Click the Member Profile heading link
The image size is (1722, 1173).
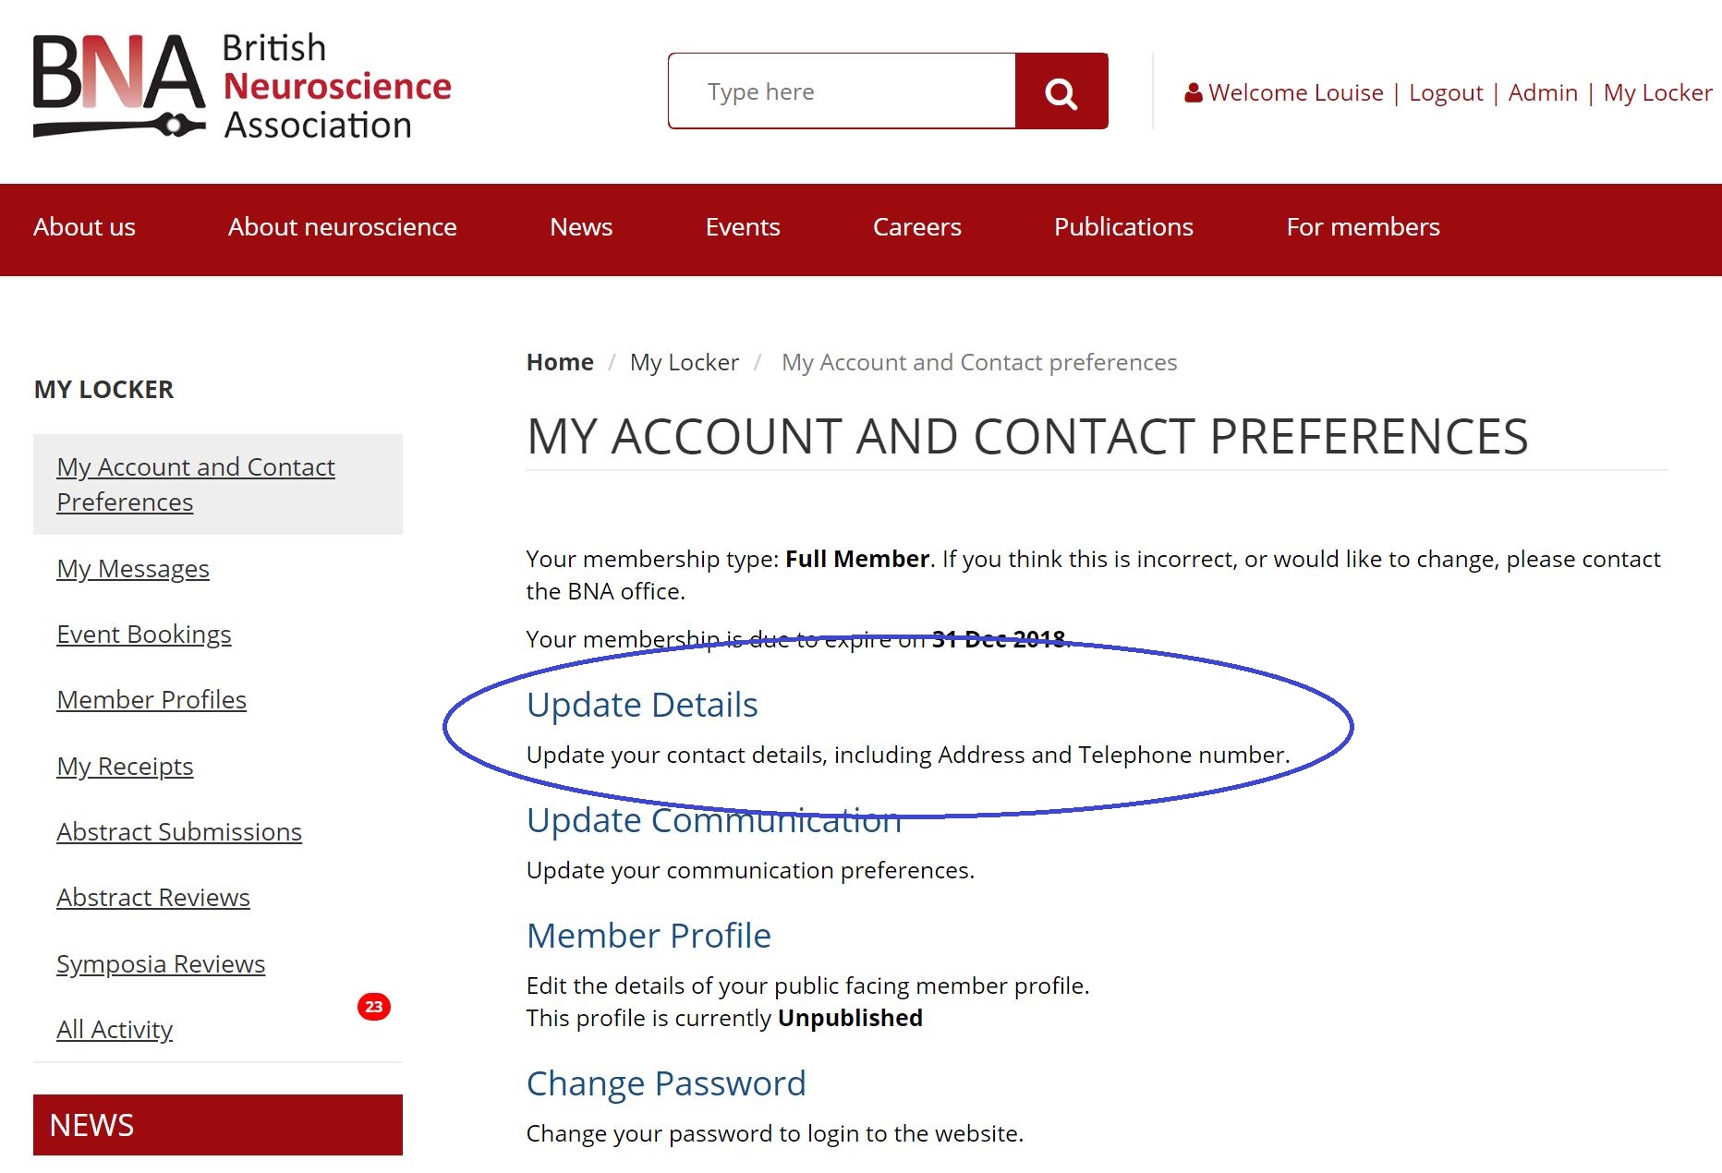[649, 936]
